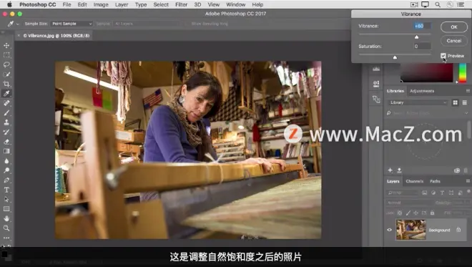
Task: Click the Vibrance value input field
Action: click(422, 26)
